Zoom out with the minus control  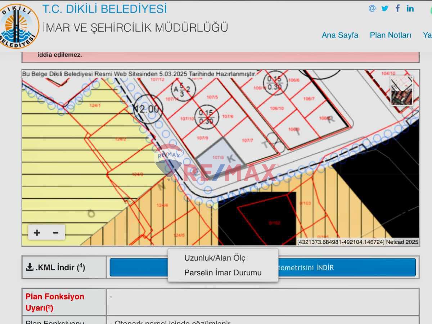click(55, 232)
